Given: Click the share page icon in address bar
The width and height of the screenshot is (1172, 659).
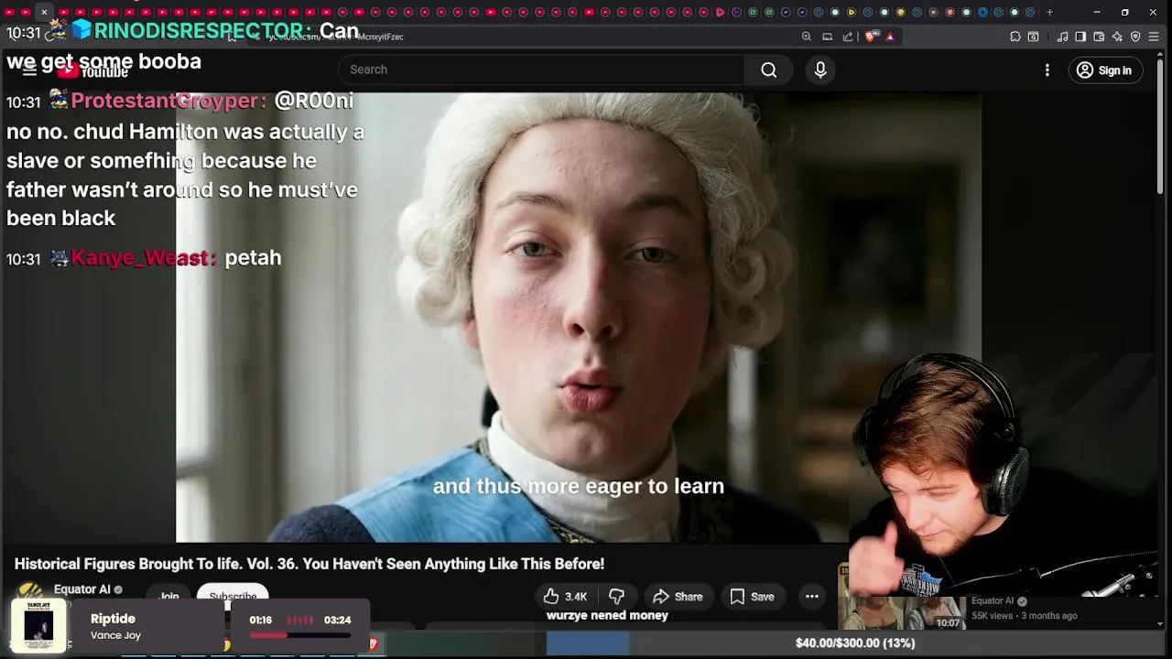Looking at the screenshot, I should click(x=848, y=37).
